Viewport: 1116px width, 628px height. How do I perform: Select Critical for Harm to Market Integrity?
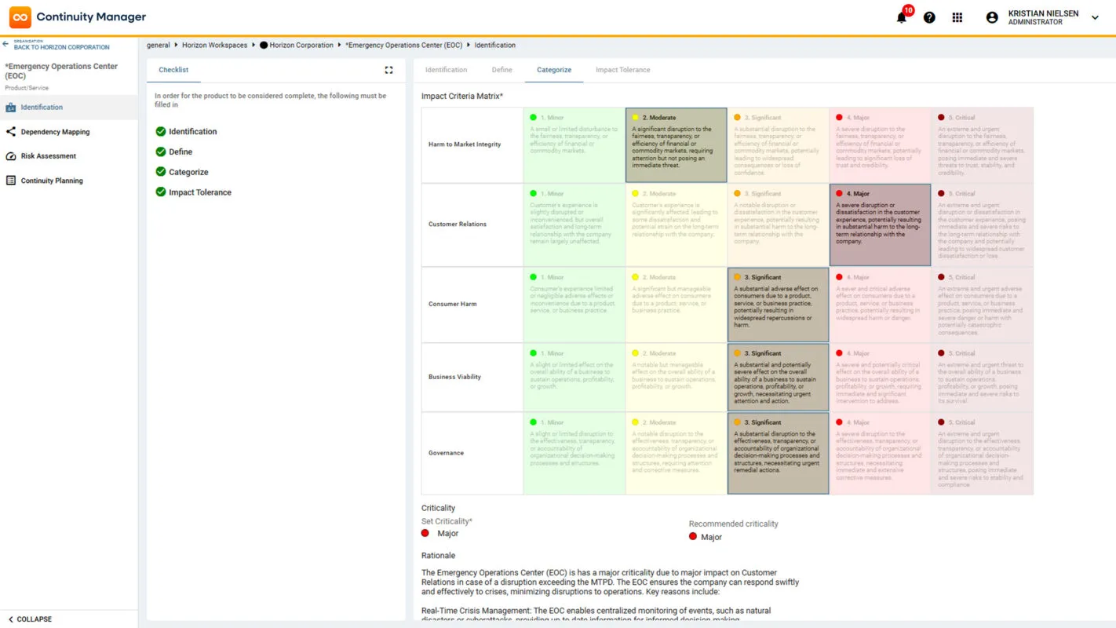[983, 145]
